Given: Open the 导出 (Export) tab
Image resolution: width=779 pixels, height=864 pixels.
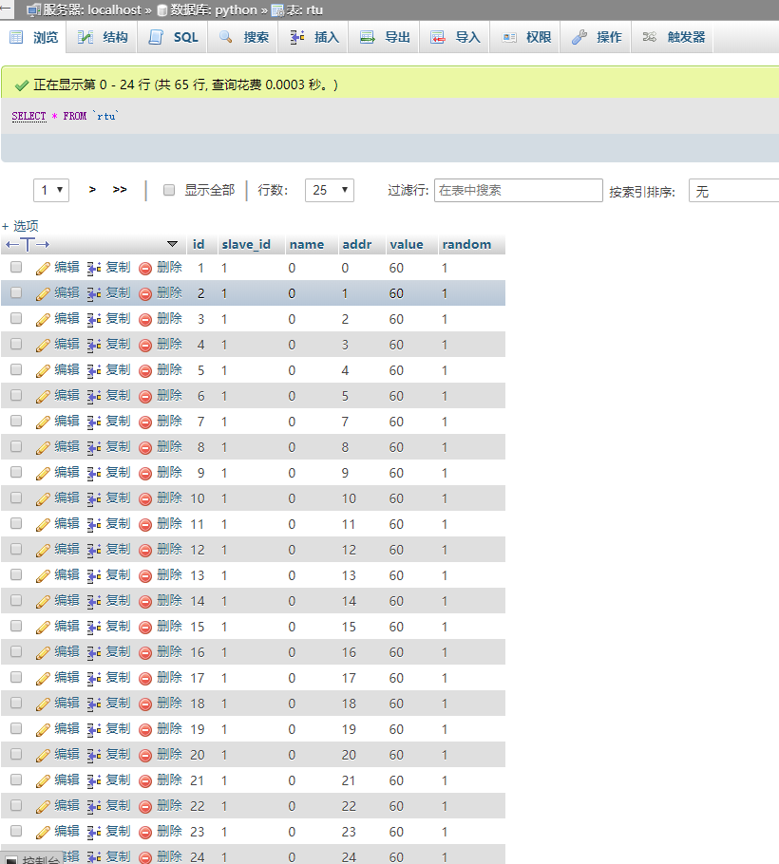Looking at the screenshot, I should 384,37.
